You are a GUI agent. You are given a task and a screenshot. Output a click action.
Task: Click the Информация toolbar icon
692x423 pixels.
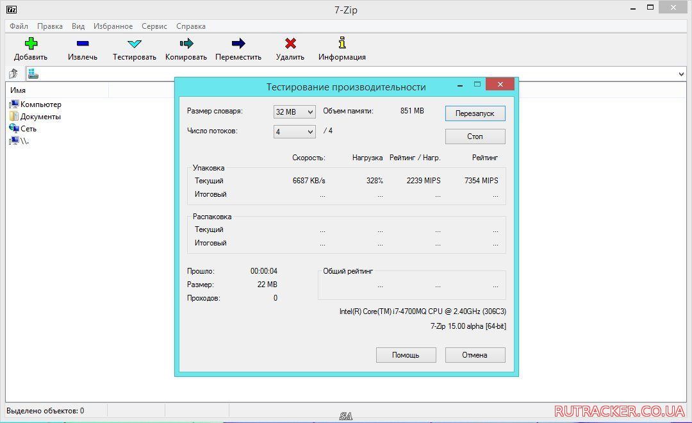(x=342, y=43)
